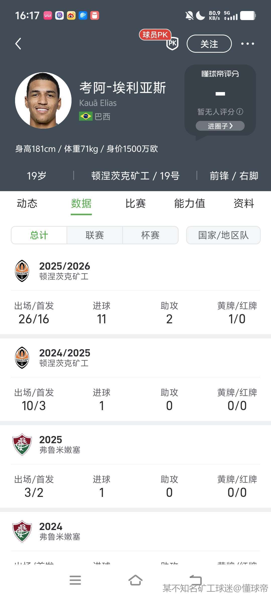Viewport: 271px width, 596px height.
Task: Tap Kauã Elias profile photo
Action: (x=43, y=100)
